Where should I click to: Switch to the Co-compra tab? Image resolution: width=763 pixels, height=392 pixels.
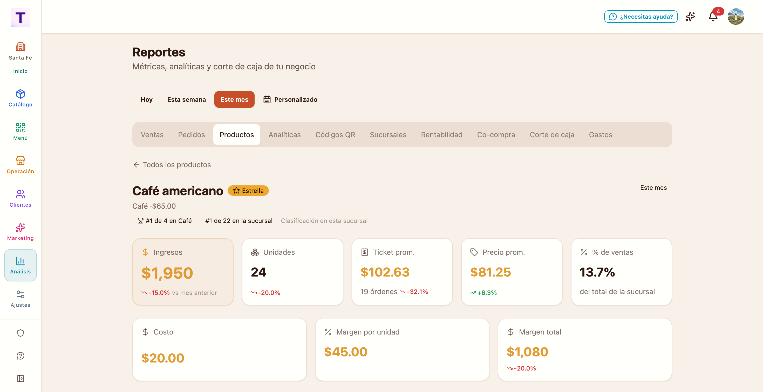point(496,135)
